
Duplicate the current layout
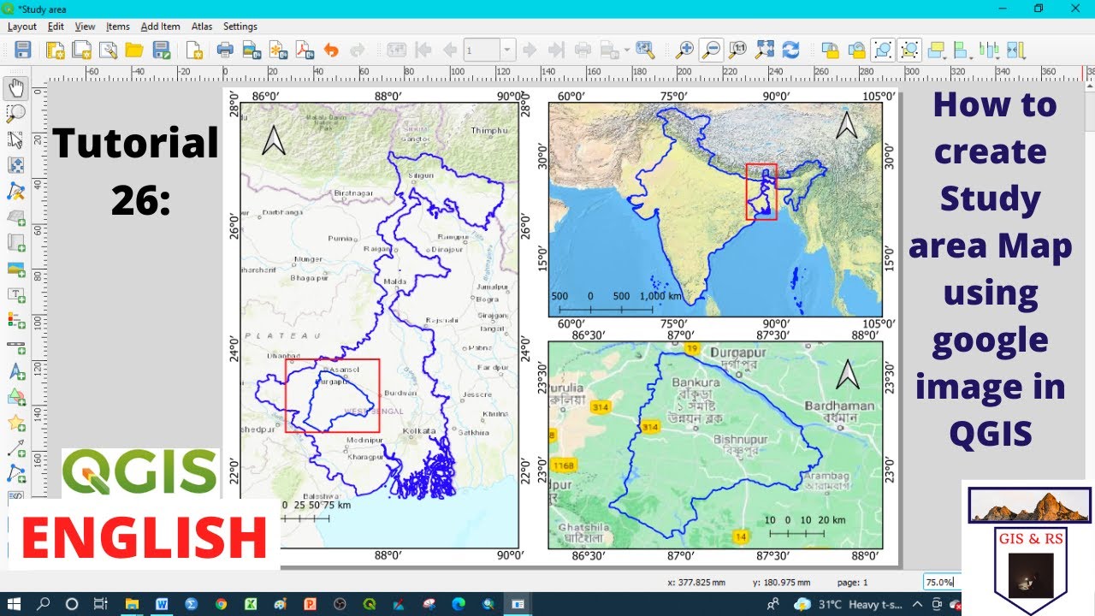click(x=82, y=50)
